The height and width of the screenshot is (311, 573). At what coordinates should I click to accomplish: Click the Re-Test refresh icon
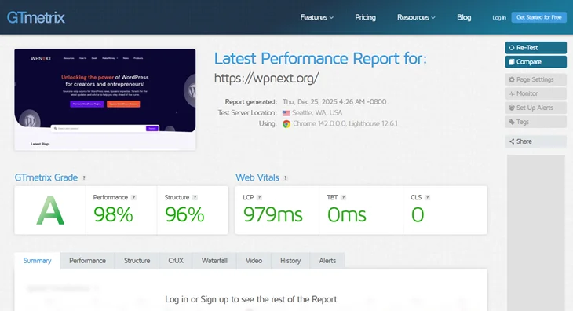pyautogui.click(x=512, y=48)
